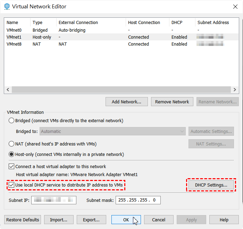Click Restore Defaults button
243x229 pixels.
pyautogui.click(x=23, y=220)
